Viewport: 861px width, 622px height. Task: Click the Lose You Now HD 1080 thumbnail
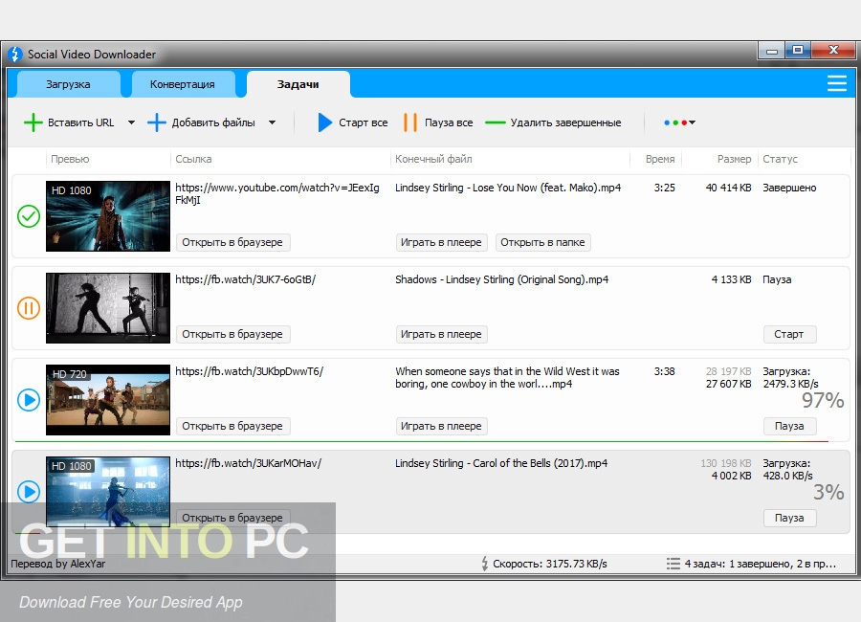(108, 216)
